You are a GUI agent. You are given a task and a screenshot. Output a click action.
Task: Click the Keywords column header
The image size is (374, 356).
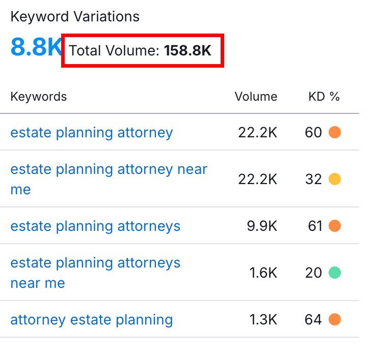point(39,97)
